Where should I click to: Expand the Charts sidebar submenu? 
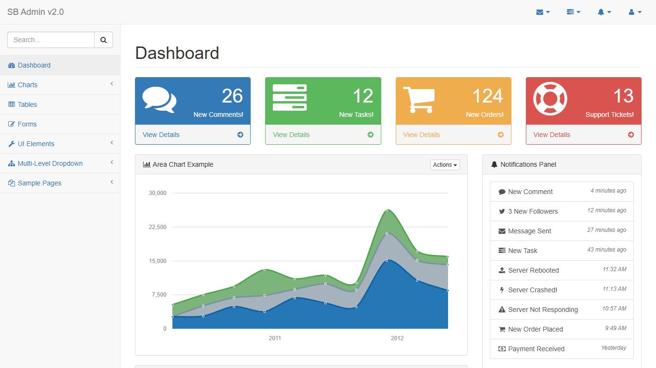click(60, 85)
